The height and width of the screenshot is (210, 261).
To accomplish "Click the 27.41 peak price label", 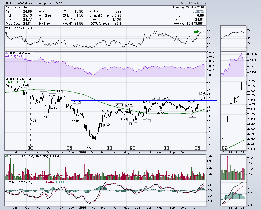I will (x=25, y=85).
